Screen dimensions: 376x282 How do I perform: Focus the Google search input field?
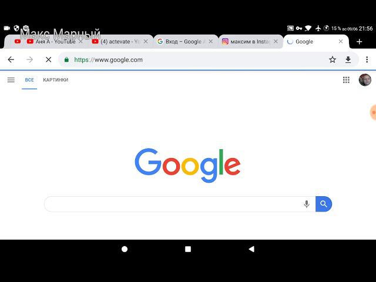[x=173, y=204]
